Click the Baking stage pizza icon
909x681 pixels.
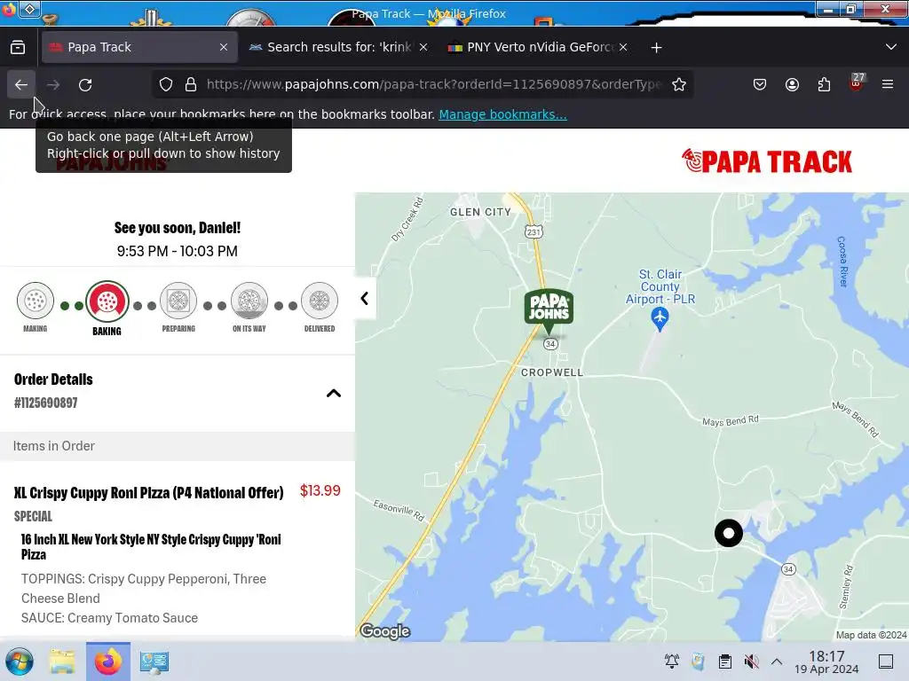click(x=107, y=301)
